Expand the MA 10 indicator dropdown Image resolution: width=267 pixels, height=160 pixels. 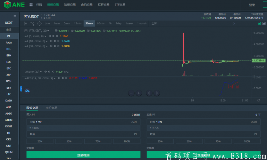tap(46, 41)
